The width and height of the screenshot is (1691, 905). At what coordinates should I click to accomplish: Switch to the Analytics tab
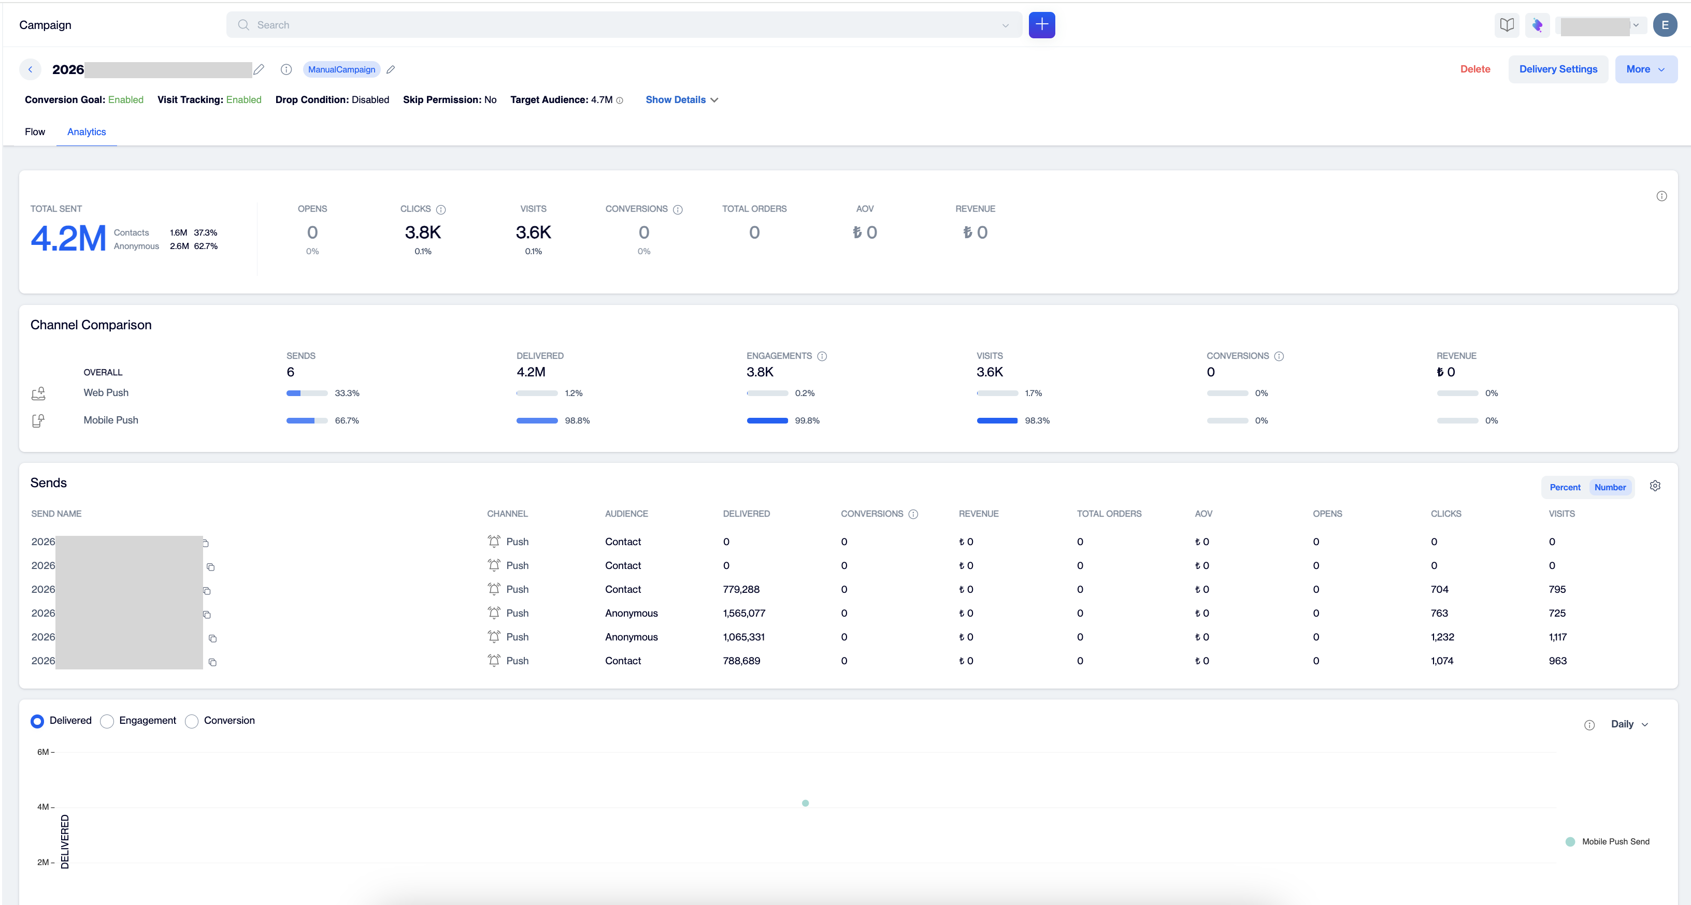[87, 132]
